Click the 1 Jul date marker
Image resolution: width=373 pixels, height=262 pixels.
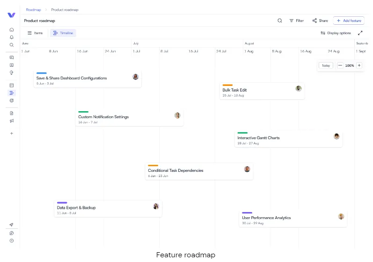tap(136, 51)
